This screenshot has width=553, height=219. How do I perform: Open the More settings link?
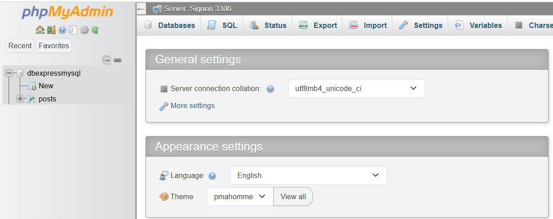pos(192,106)
